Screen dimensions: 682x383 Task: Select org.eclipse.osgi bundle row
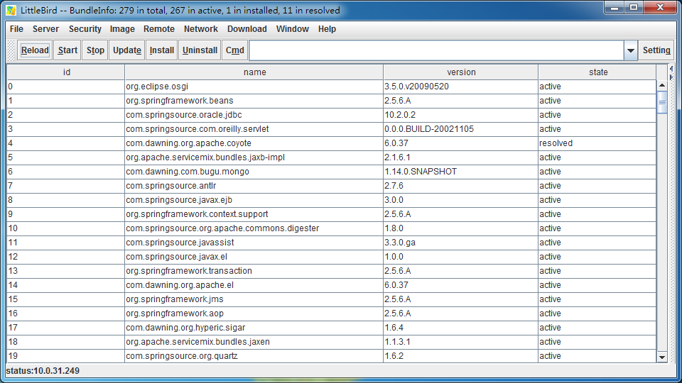tap(332, 87)
